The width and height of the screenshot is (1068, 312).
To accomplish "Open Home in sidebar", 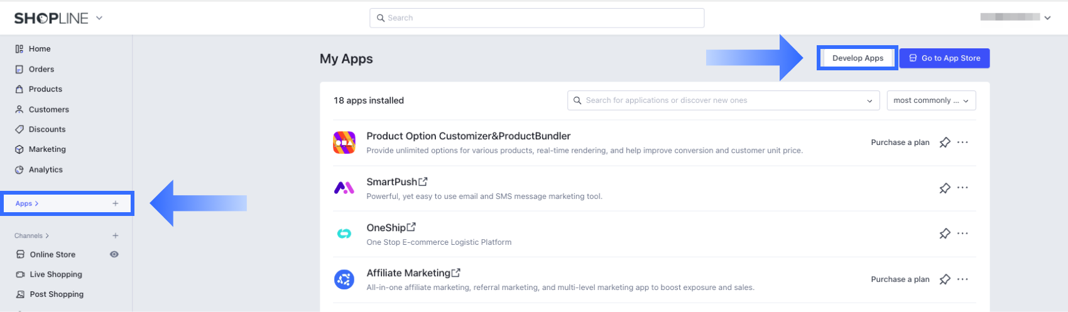I will click(x=40, y=49).
